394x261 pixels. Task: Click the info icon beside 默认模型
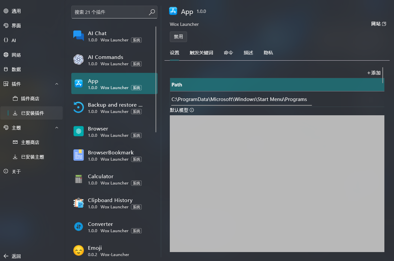tap(192, 110)
